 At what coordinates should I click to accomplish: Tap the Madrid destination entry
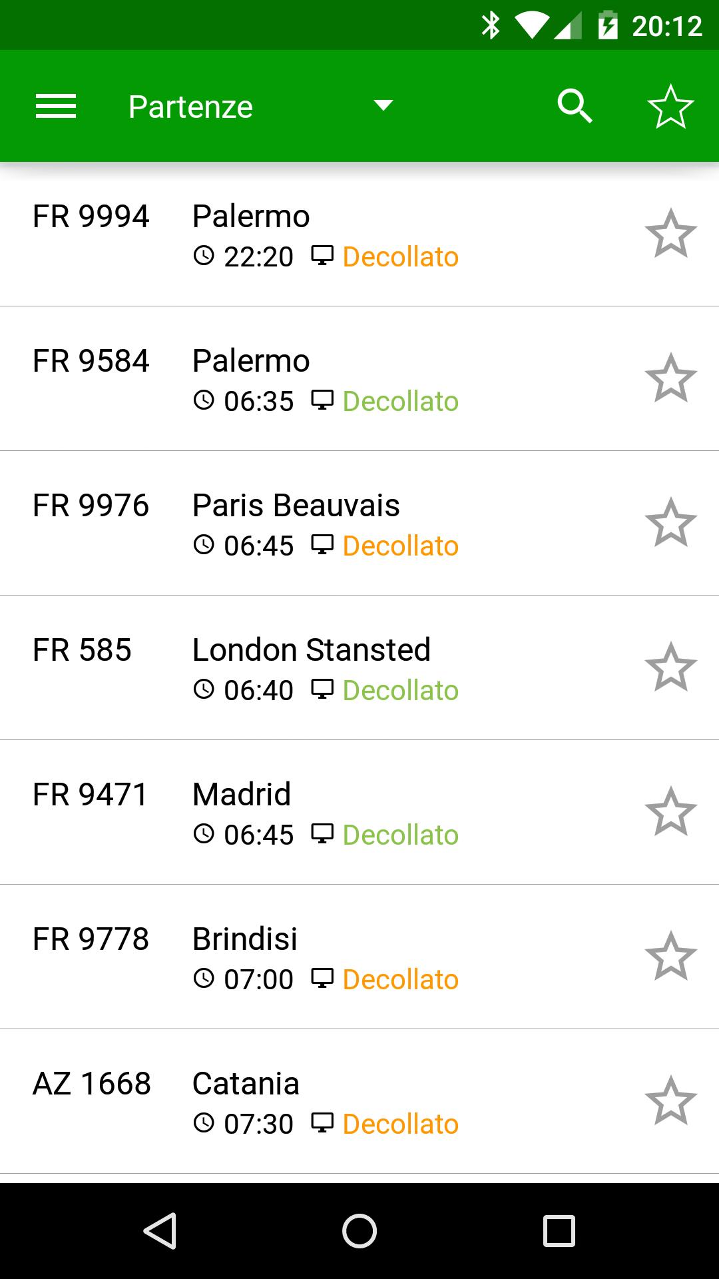(242, 795)
